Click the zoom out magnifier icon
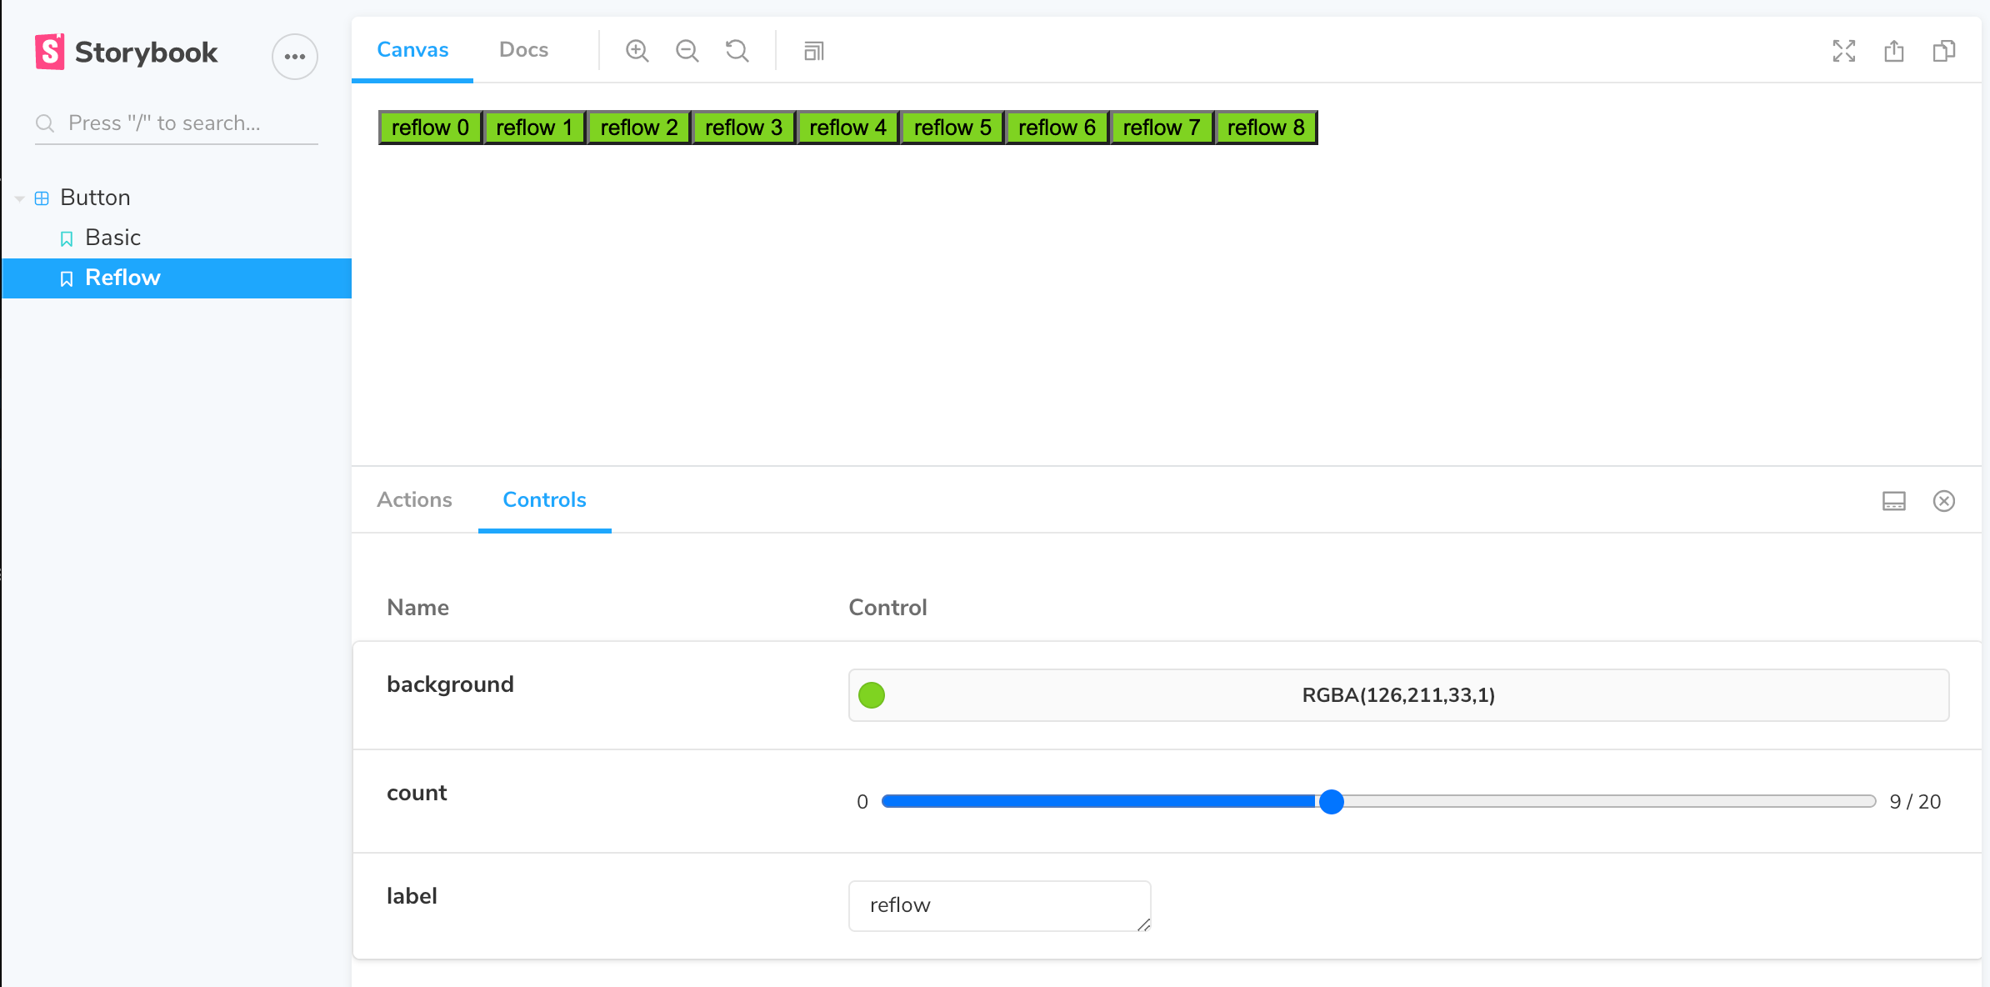The height and width of the screenshot is (987, 1990). click(687, 51)
